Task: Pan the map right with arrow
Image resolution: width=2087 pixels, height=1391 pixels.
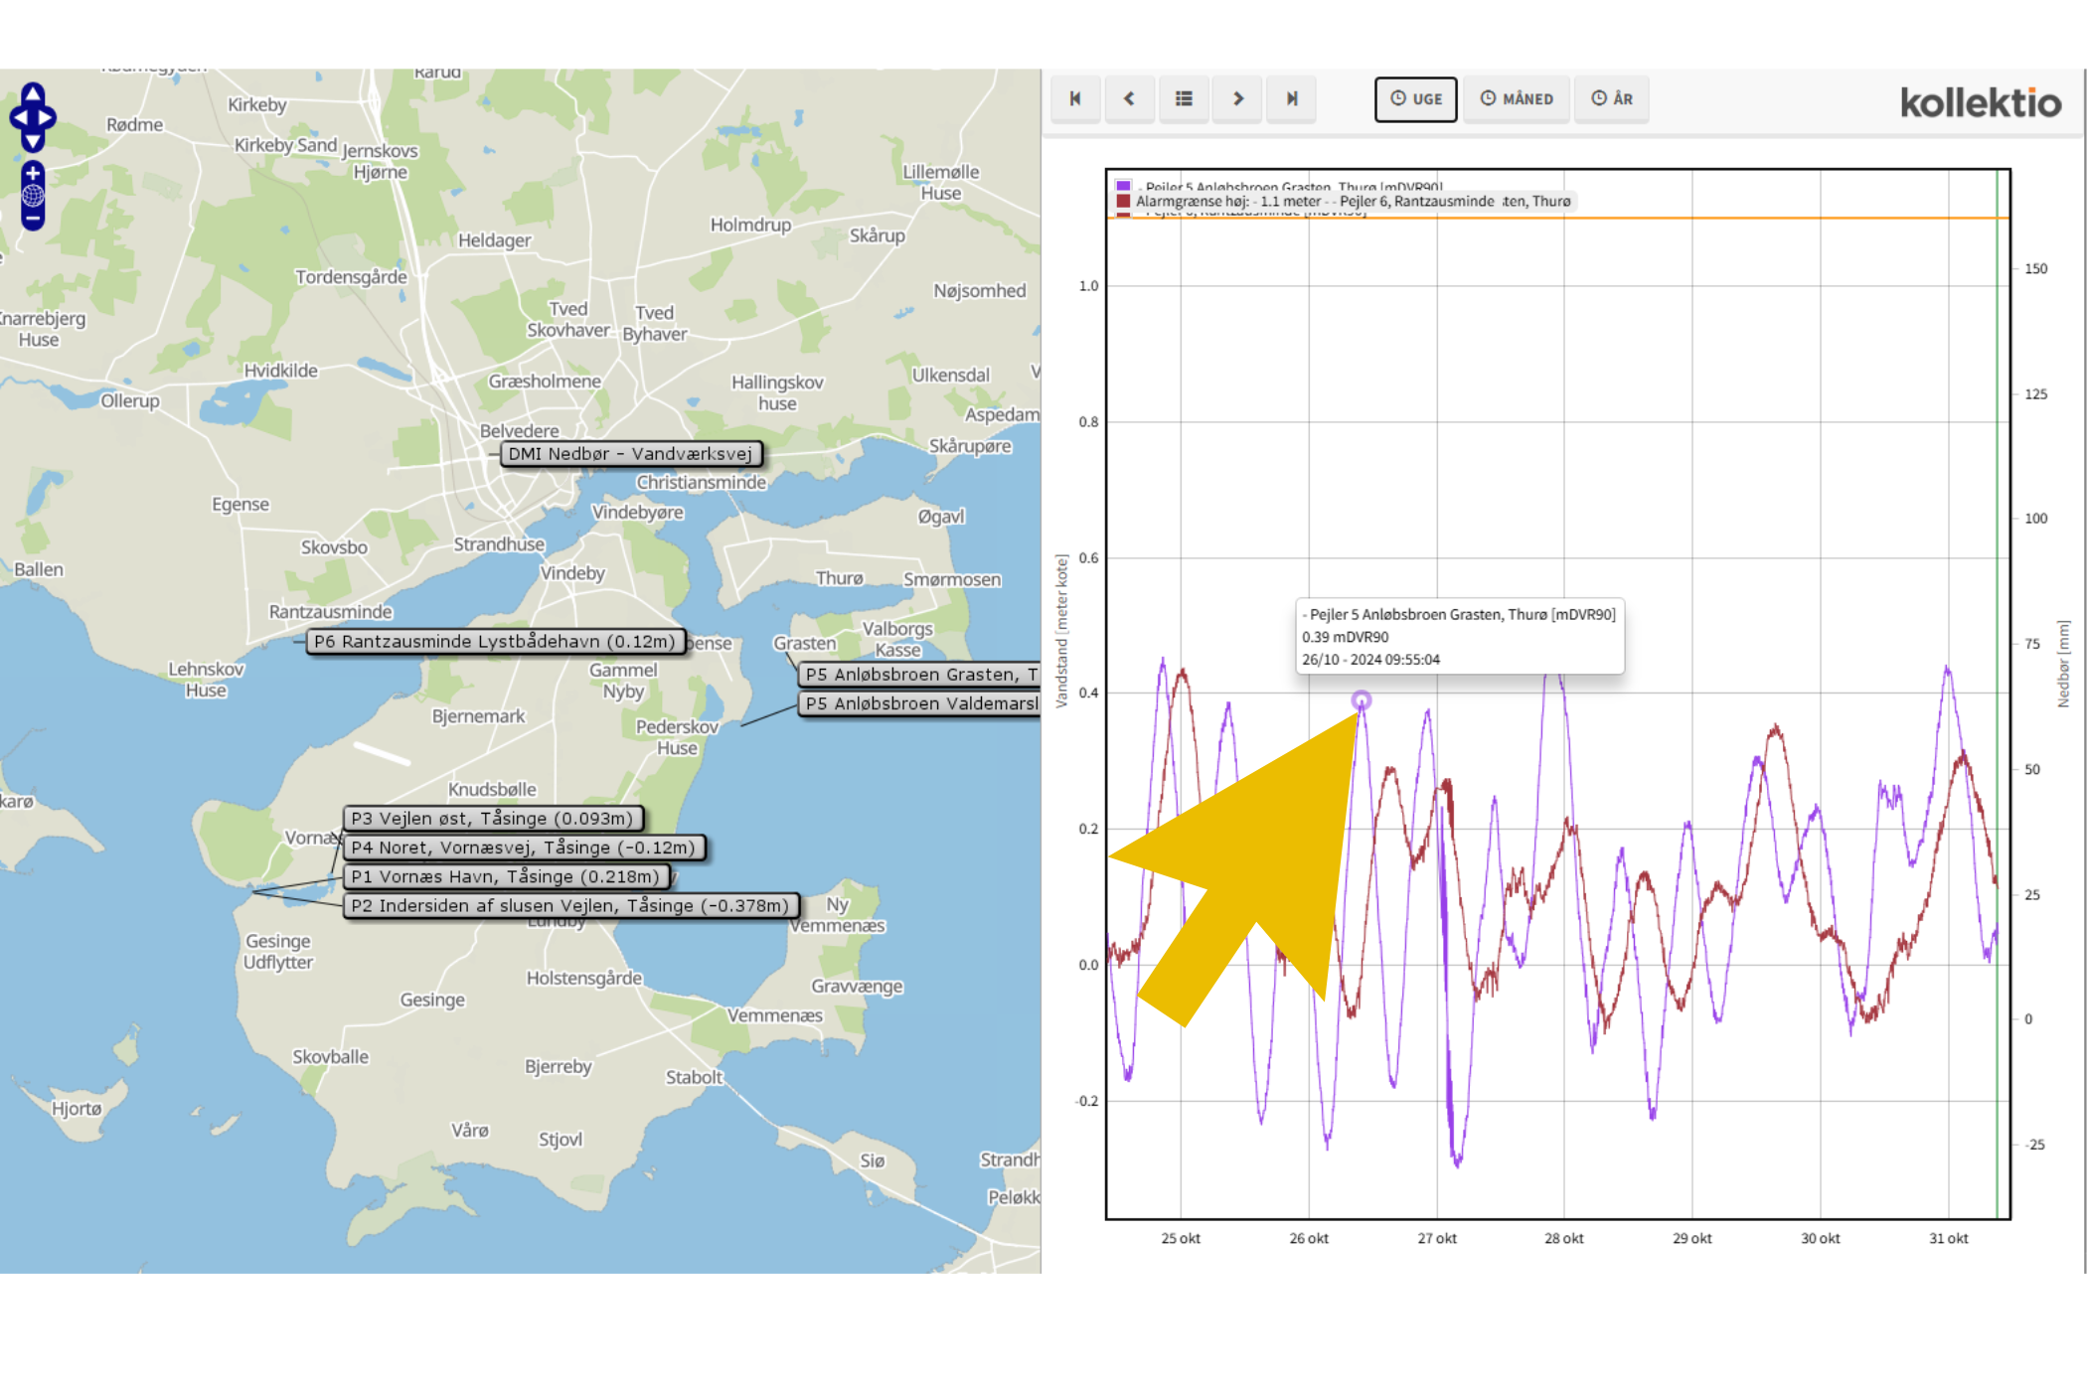Action: (47, 118)
